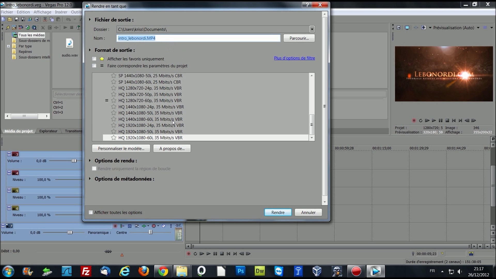Click the record button in the preview transport
Image resolution: width=496 pixels, height=279 pixels.
click(414, 121)
